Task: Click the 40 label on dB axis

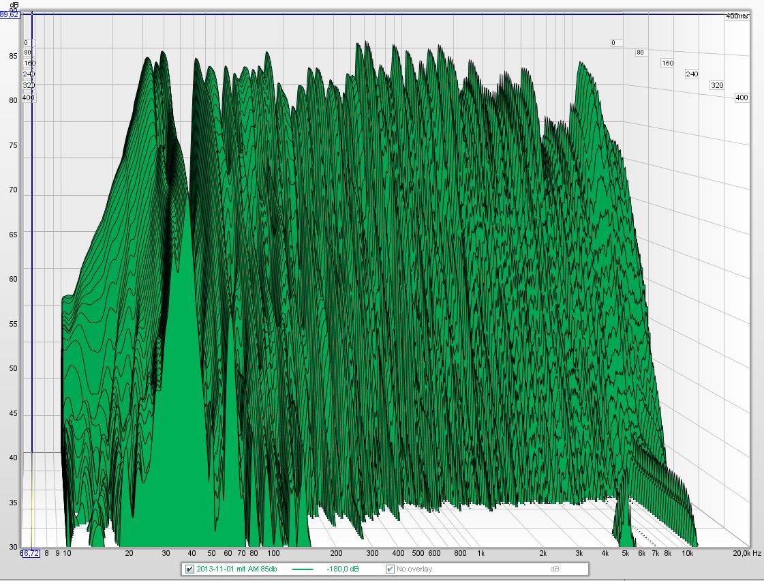Action: [x=12, y=458]
